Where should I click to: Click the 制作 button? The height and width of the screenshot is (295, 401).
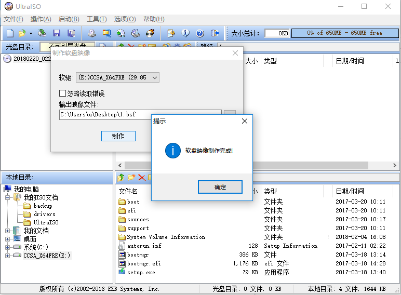(x=118, y=136)
